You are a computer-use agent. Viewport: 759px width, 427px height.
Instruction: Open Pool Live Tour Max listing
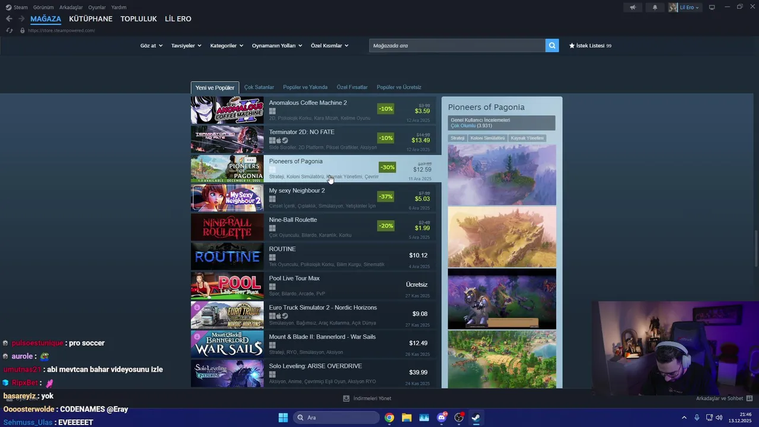tap(313, 286)
